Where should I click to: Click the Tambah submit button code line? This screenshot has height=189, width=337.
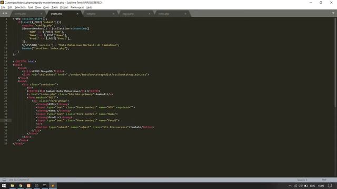click(95, 127)
